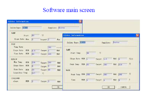Focus the Start Temp field in front dialog
This screenshot has height=99, width=145.
[91, 53]
